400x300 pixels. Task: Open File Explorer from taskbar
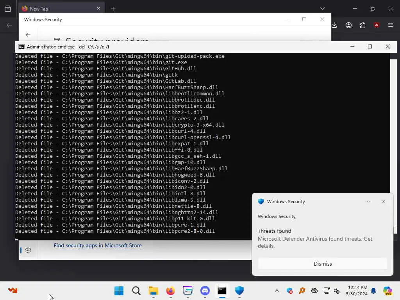click(x=153, y=291)
